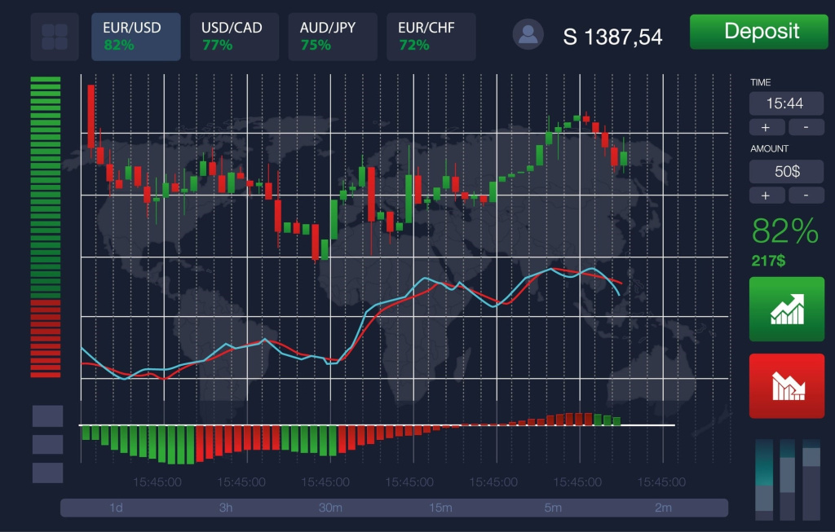Image resolution: width=835 pixels, height=532 pixels.
Task: Click the top gray square left of histogram
Action: pos(47,415)
